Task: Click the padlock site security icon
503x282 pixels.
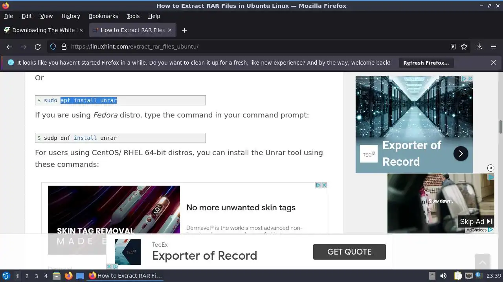Action: point(64,47)
